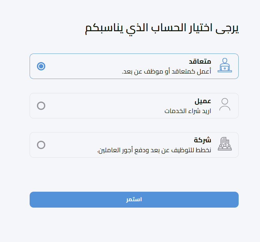Click description اريد شراء الخدمات

[188, 111]
